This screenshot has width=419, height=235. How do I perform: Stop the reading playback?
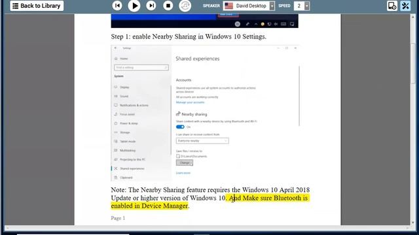coord(168,6)
